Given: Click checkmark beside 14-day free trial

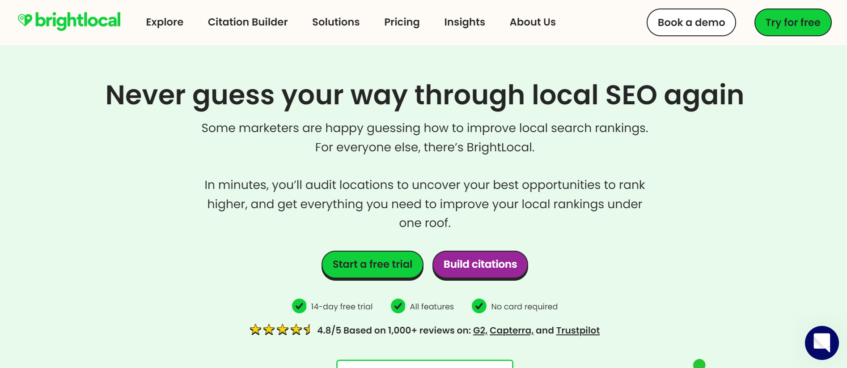Looking at the screenshot, I should 299,306.
